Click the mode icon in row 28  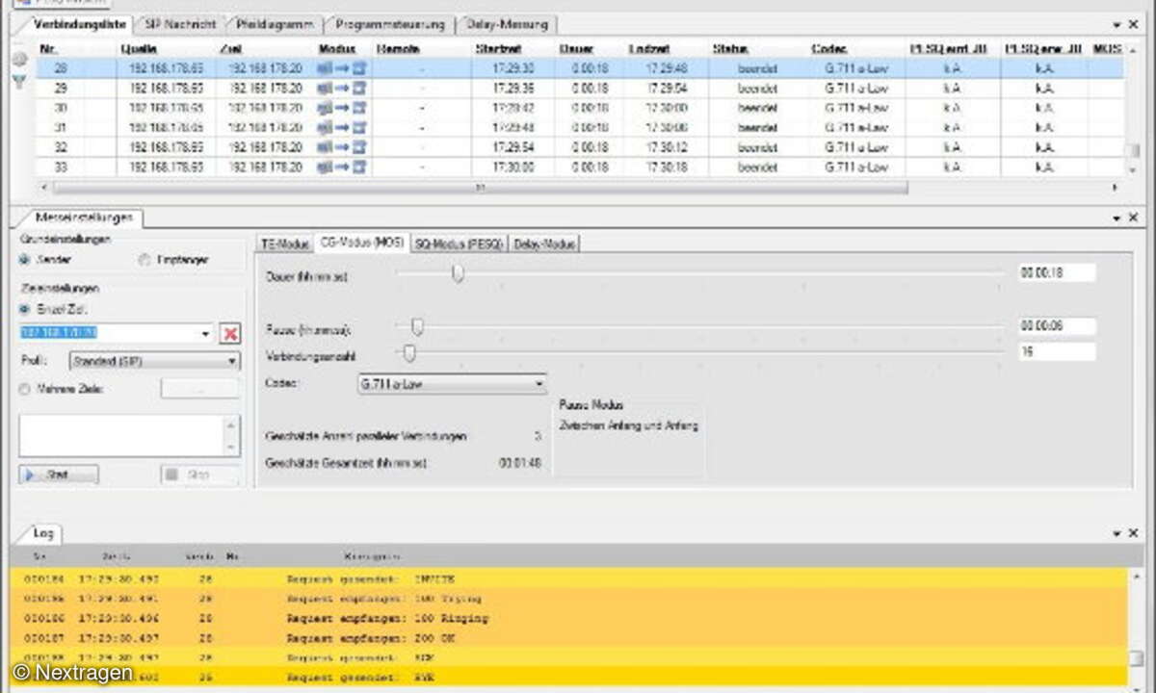[342, 67]
